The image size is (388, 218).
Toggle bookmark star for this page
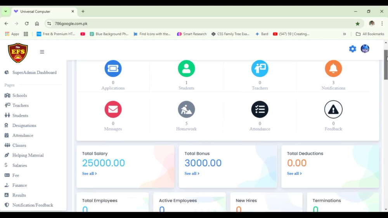(358, 24)
